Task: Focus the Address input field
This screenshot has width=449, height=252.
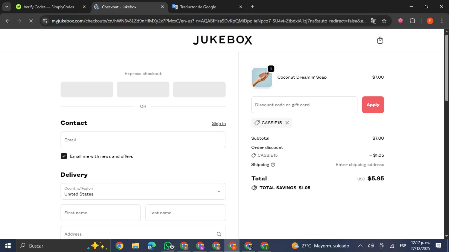Action: [x=143, y=233]
